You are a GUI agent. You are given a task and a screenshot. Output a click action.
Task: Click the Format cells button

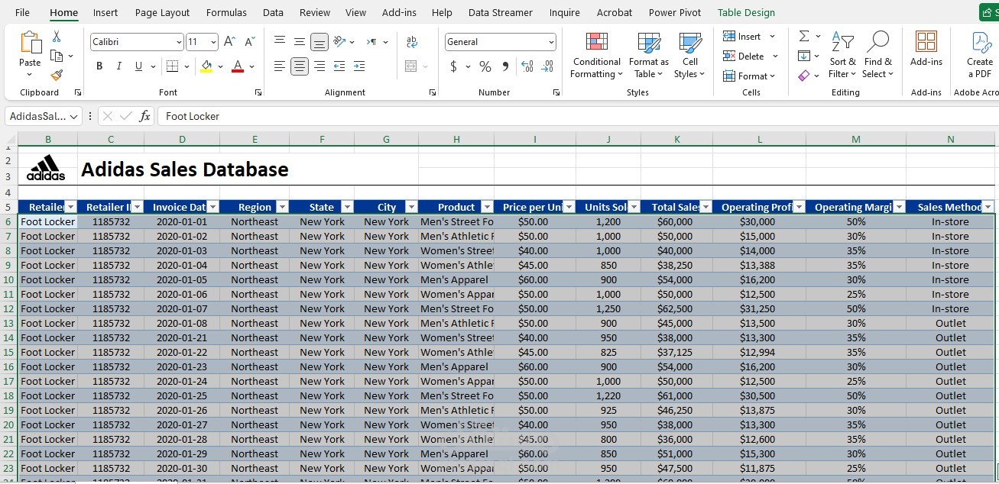749,76
